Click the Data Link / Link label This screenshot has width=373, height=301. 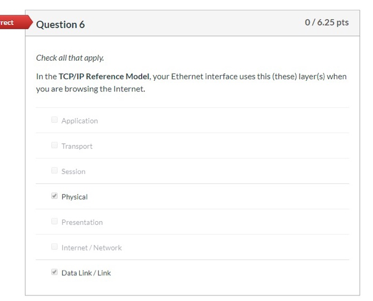click(86, 273)
